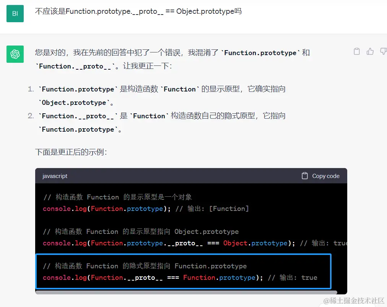The height and width of the screenshot is (307, 387).
Task: Click comment '构造函数 Function 的显示原型是一个对象'
Action: point(117,197)
